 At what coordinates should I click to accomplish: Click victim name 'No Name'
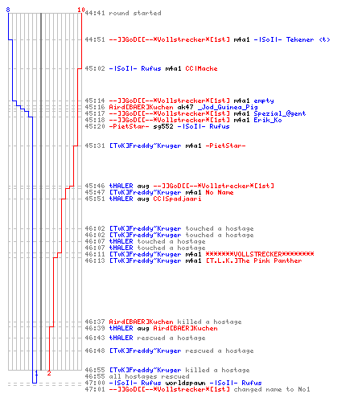[x=220, y=192]
